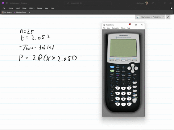
Task: Click the TAN key on the calculator
Action: pyautogui.click(x=129, y=79)
